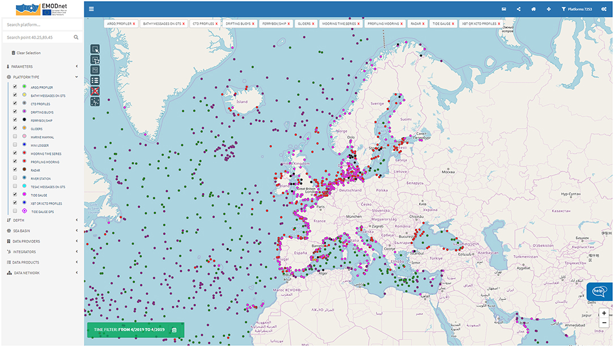Expand the SEA BASIN section
The height and width of the screenshot is (347, 614).
click(x=42, y=231)
